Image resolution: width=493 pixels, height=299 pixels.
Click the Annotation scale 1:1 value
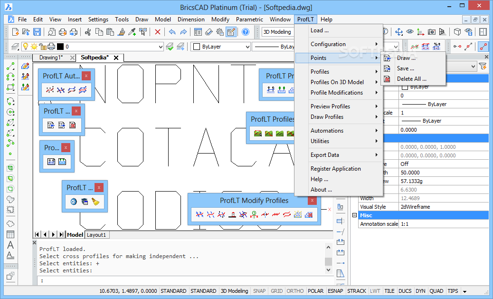click(444, 224)
